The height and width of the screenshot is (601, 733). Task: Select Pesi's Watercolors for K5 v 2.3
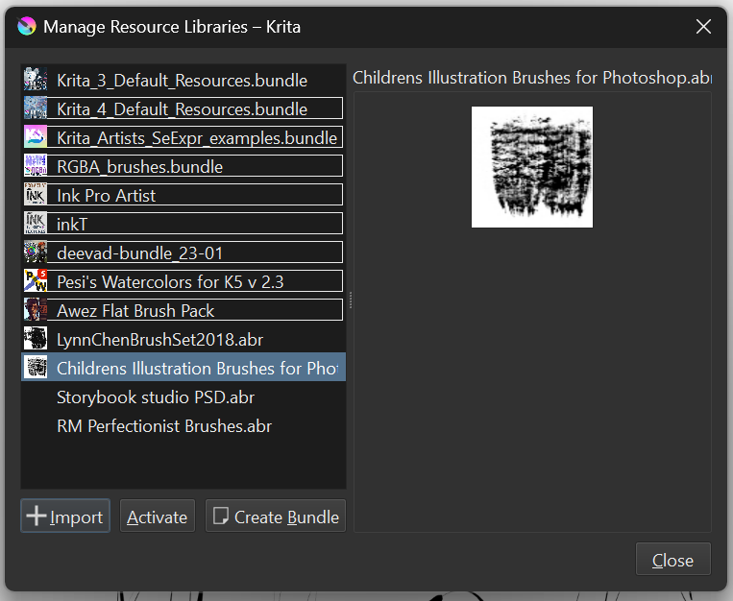point(183,281)
